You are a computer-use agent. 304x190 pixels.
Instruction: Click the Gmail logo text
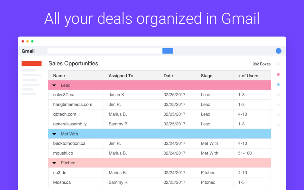28,51
